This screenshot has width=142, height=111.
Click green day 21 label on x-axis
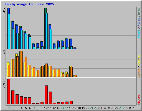[x=92, y=108]
